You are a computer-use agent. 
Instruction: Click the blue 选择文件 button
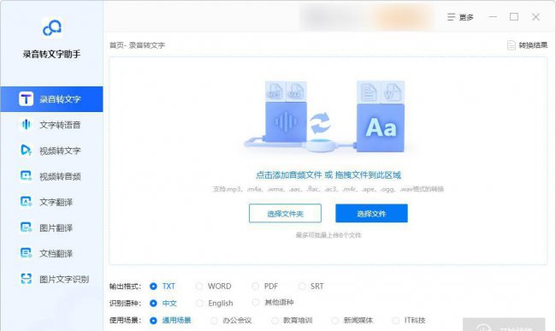[371, 213]
